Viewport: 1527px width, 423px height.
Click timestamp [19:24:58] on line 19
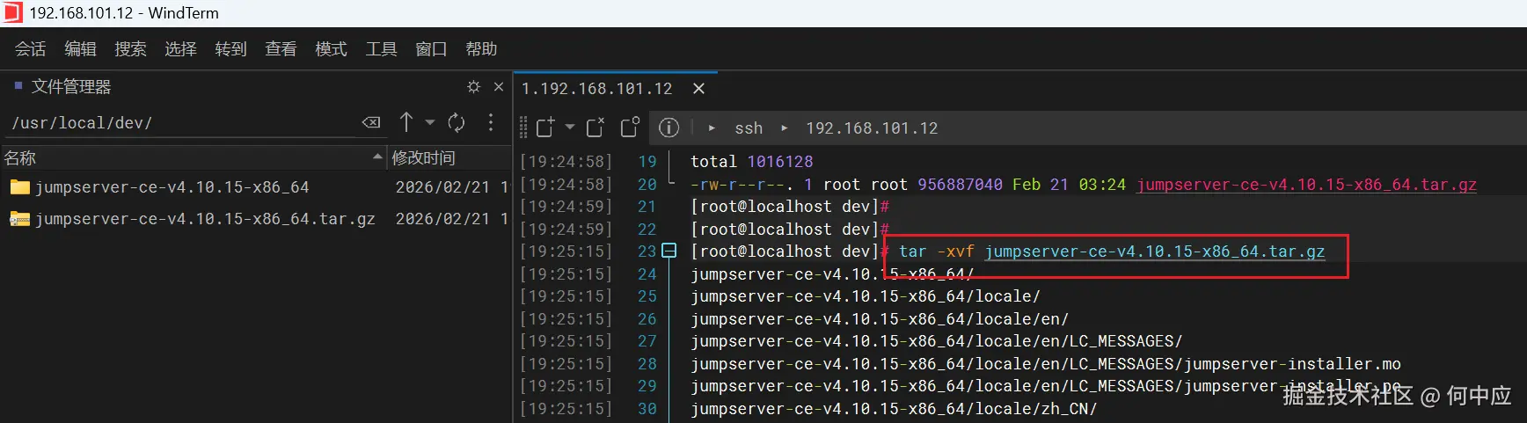pyautogui.click(x=566, y=162)
